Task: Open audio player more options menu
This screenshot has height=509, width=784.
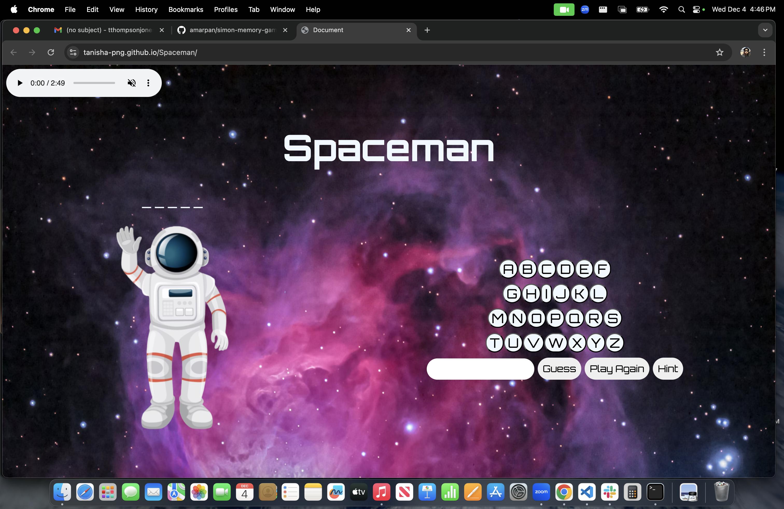Action: [148, 83]
